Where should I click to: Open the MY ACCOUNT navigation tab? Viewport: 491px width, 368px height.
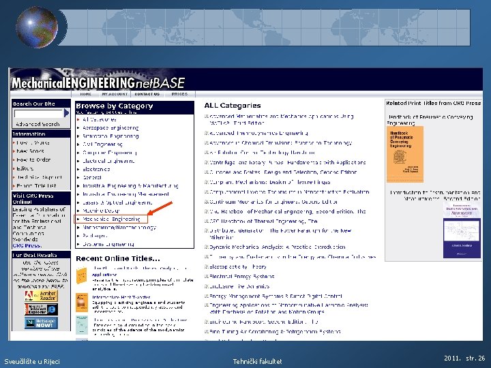coord(115,94)
